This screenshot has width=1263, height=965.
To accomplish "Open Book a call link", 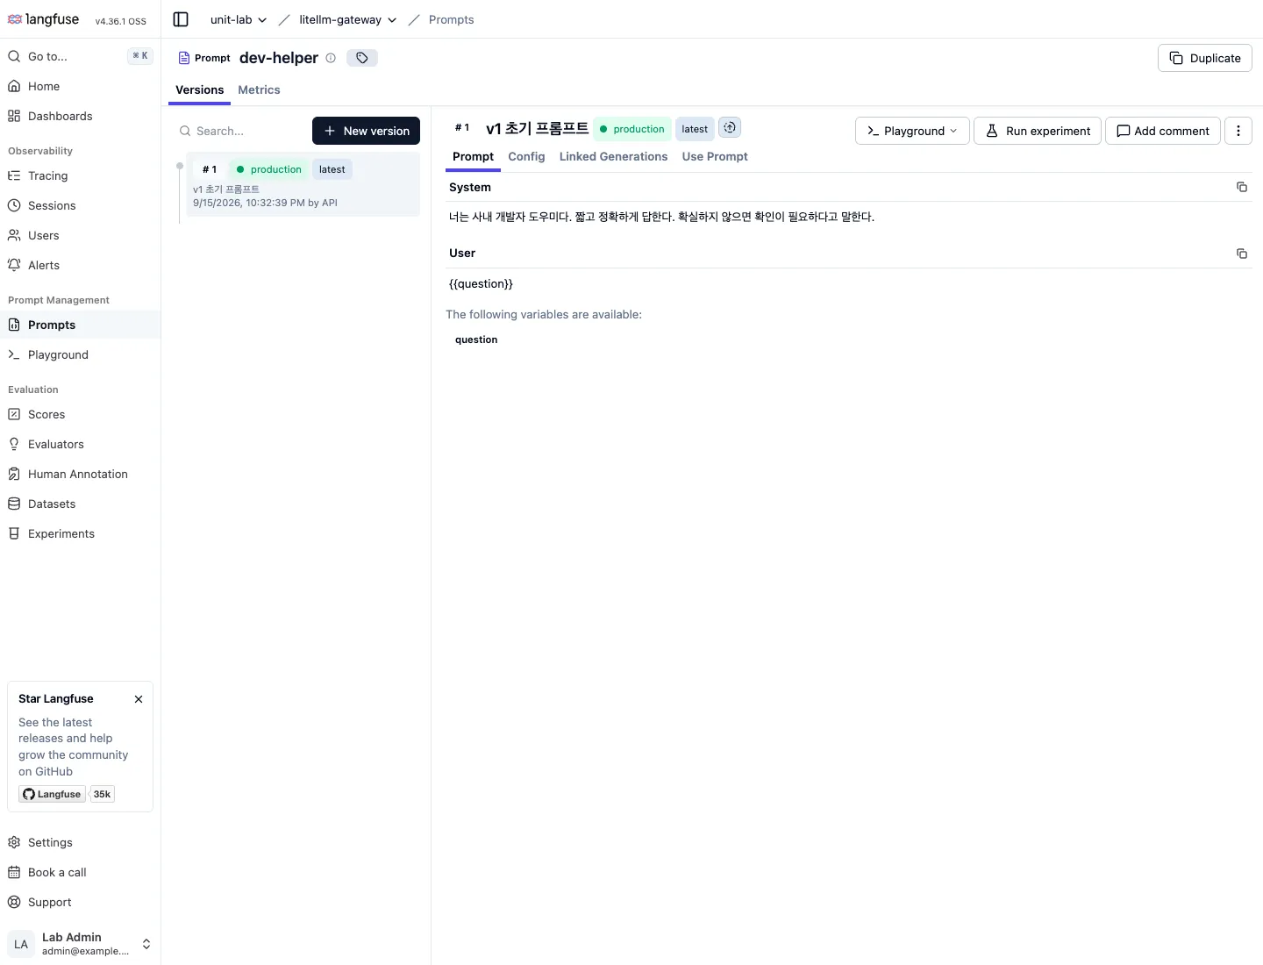I will click(80, 872).
